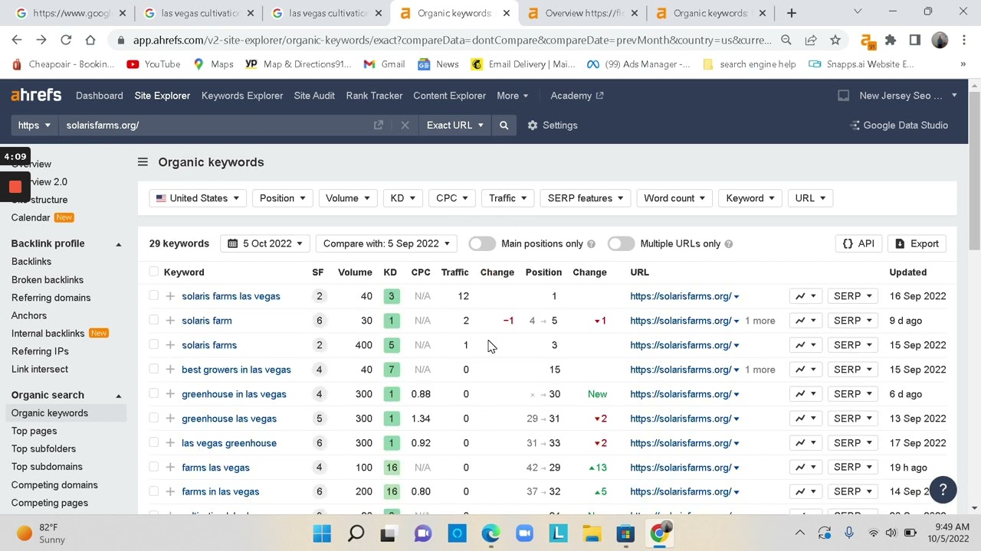The height and width of the screenshot is (551, 981).
Task: Open Rank Tracker in top navigation
Action: 374,96
